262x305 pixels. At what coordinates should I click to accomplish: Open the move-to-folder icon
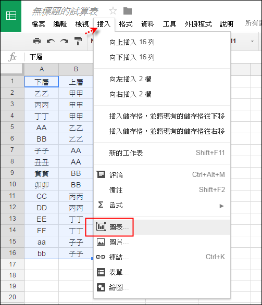pyautogui.click(x=128, y=11)
